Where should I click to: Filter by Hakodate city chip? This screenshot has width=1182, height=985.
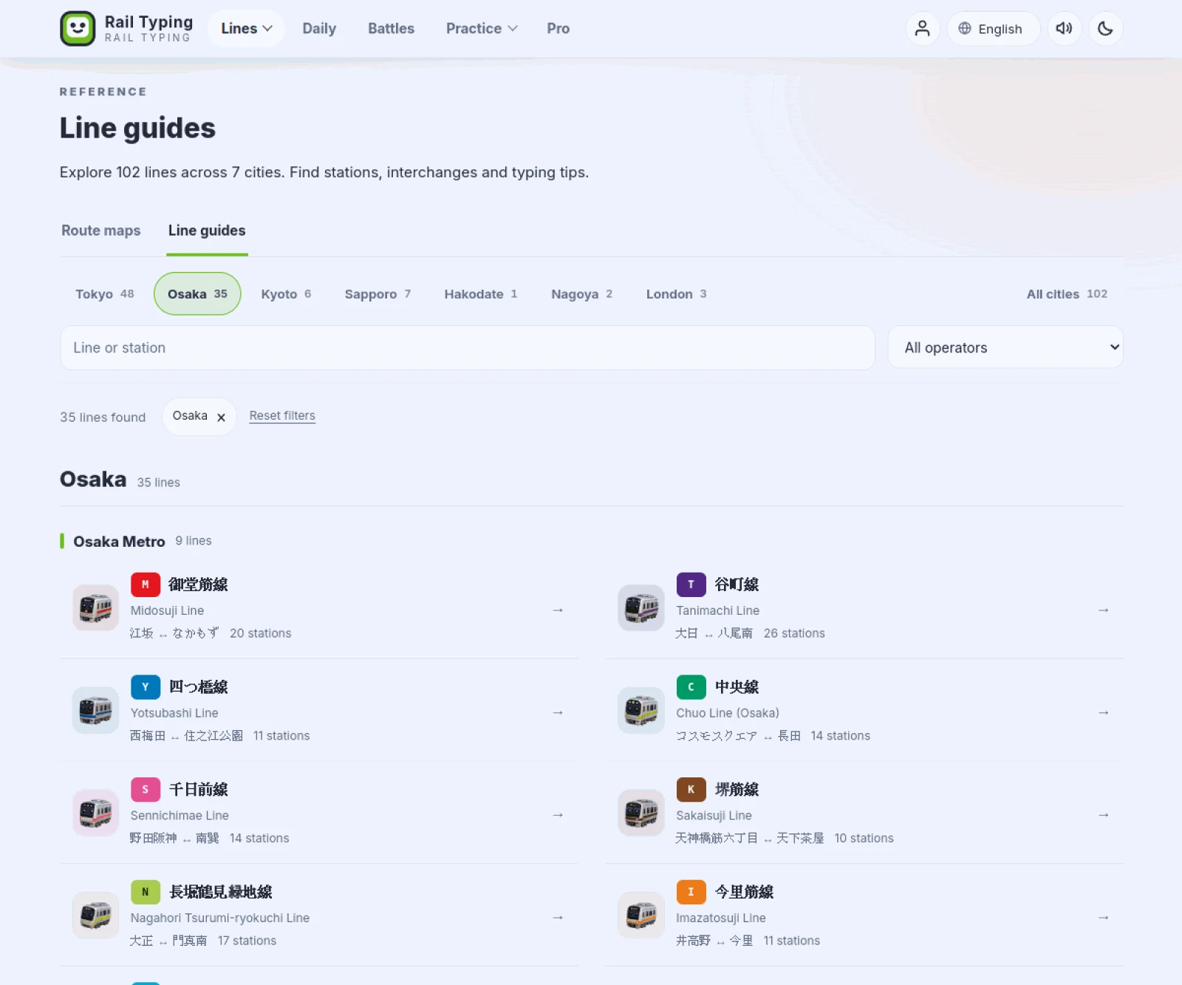click(x=481, y=294)
